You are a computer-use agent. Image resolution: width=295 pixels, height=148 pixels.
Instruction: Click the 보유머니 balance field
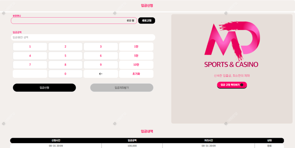(x=74, y=21)
